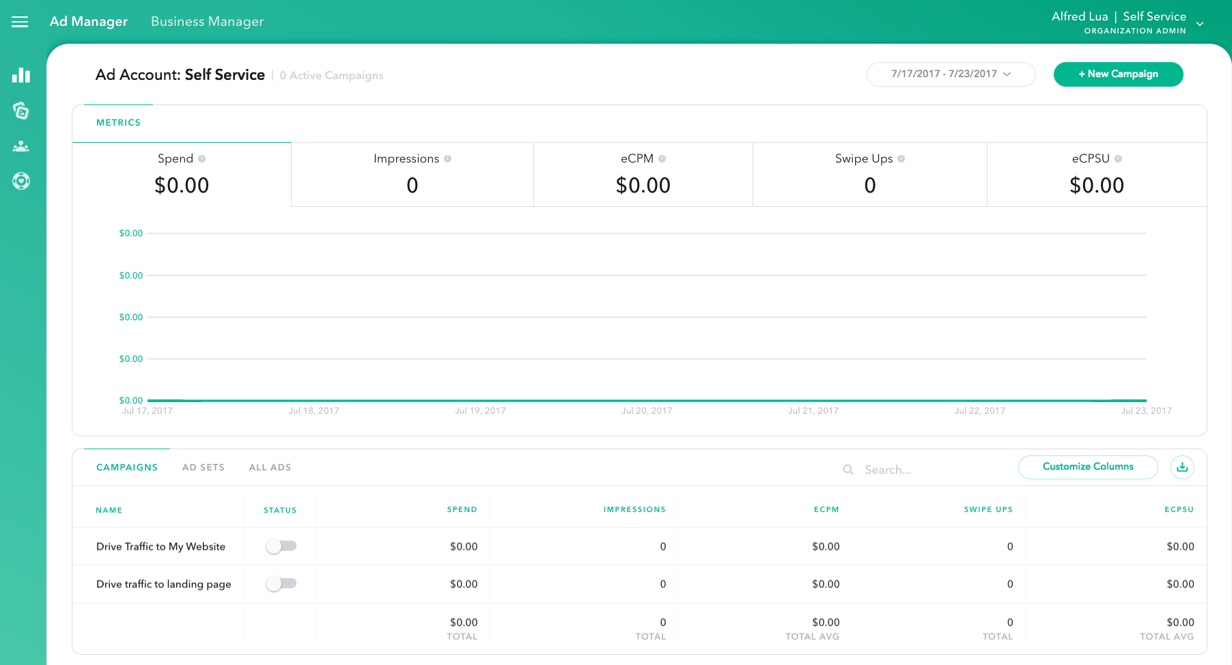Open the date range picker dropdown
The width and height of the screenshot is (1232, 665).
(951, 74)
